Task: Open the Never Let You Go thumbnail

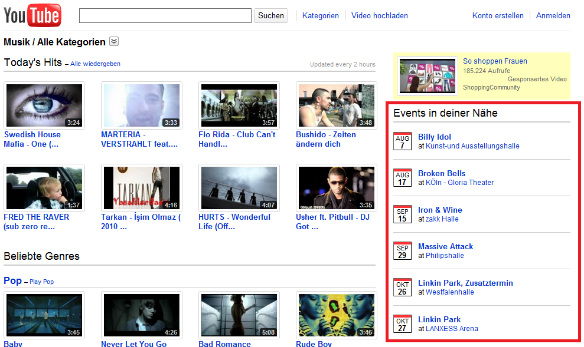Action: tap(142, 315)
